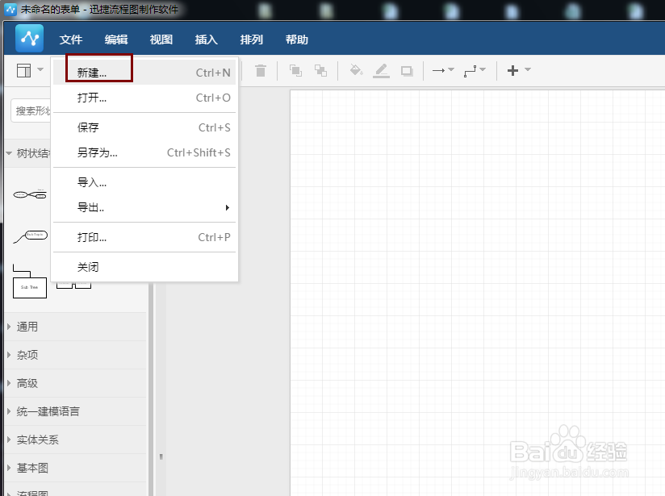Expand the 统一建模语言 category
Viewport: 665px width, 496px height.
click(76, 411)
